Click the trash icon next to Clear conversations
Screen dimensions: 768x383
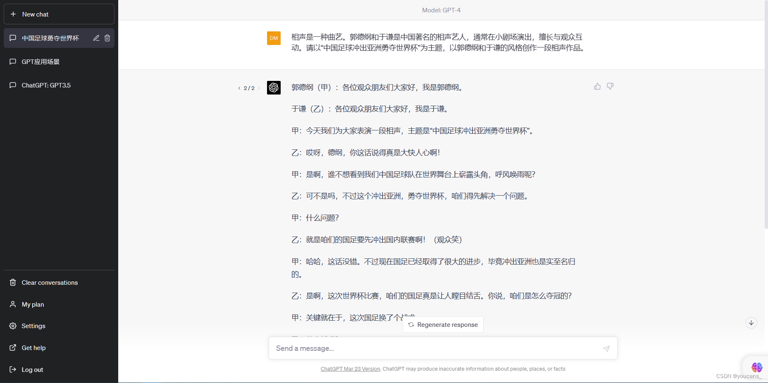(13, 282)
